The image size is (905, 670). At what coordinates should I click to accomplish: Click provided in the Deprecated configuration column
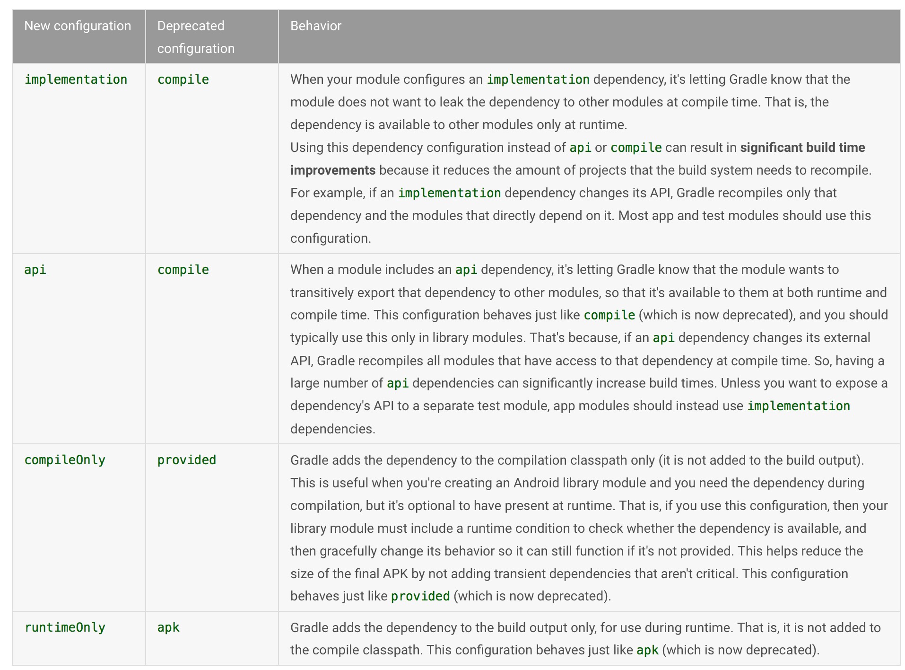187,460
